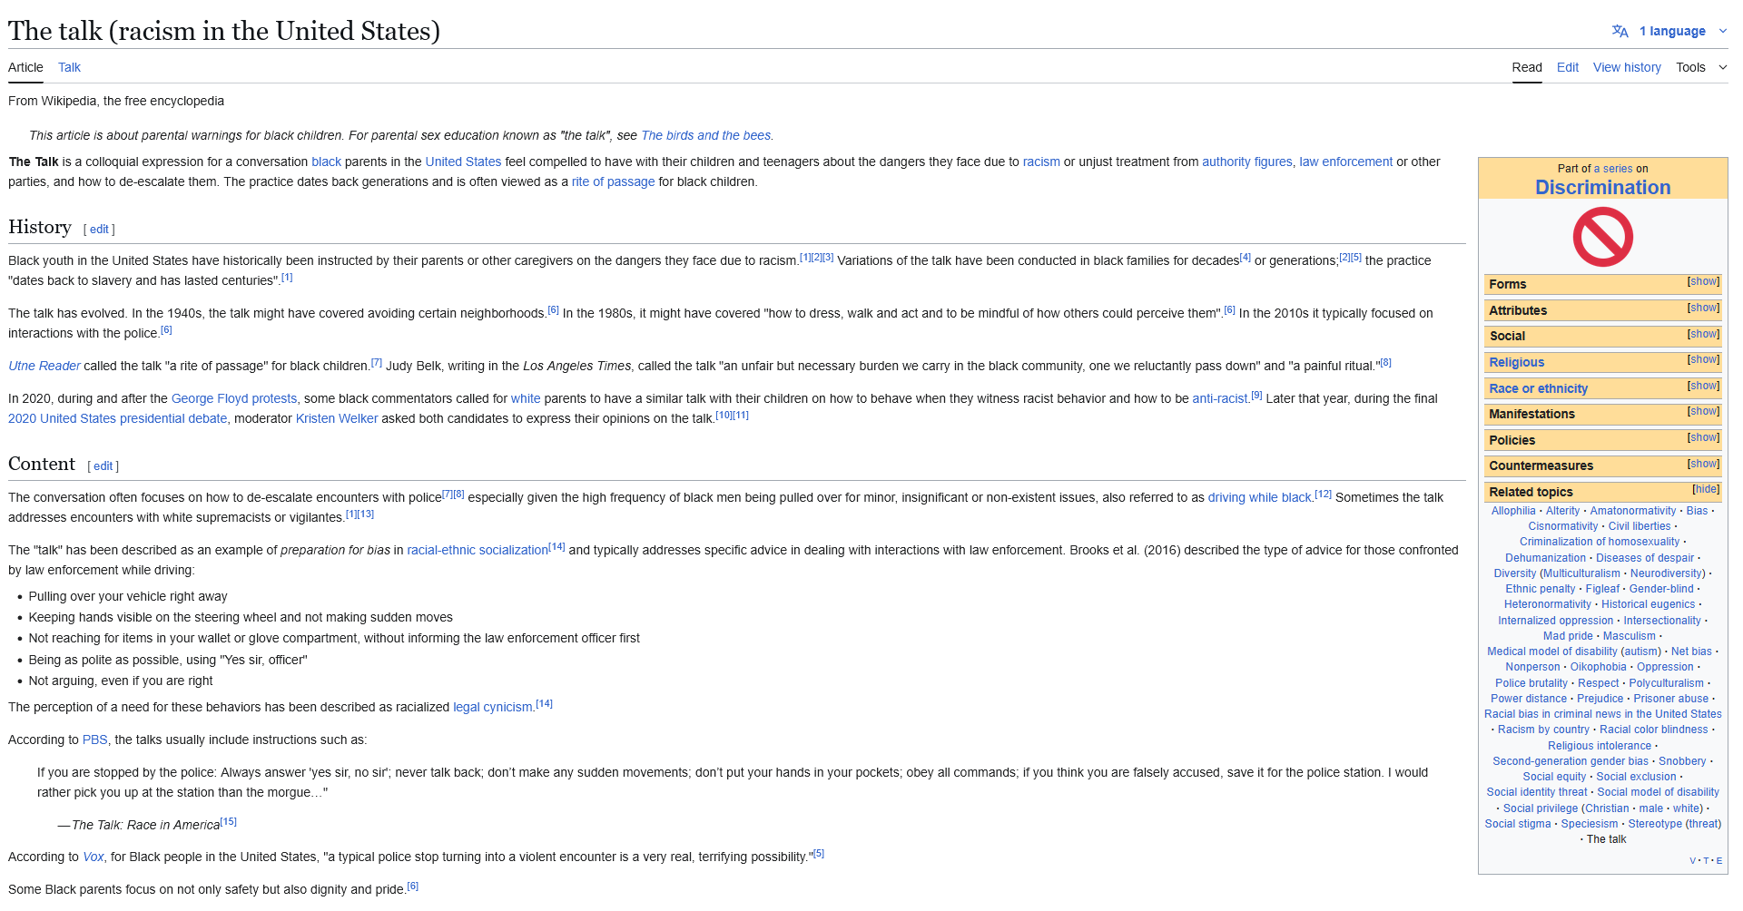Open the View history tab
Image resolution: width=1743 pixels, height=911 pixels.
pyautogui.click(x=1626, y=67)
